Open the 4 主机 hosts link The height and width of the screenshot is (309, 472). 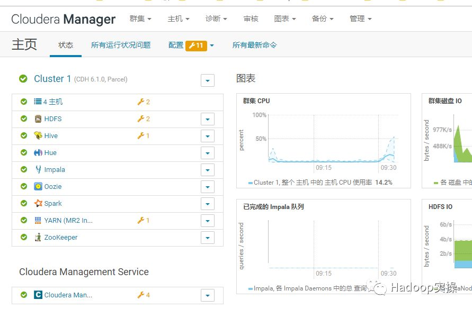point(53,102)
